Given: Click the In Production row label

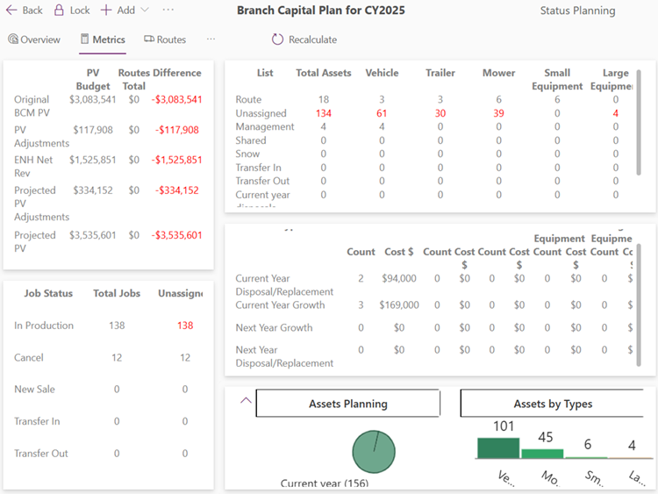Looking at the screenshot, I should pyautogui.click(x=44, y=326).
